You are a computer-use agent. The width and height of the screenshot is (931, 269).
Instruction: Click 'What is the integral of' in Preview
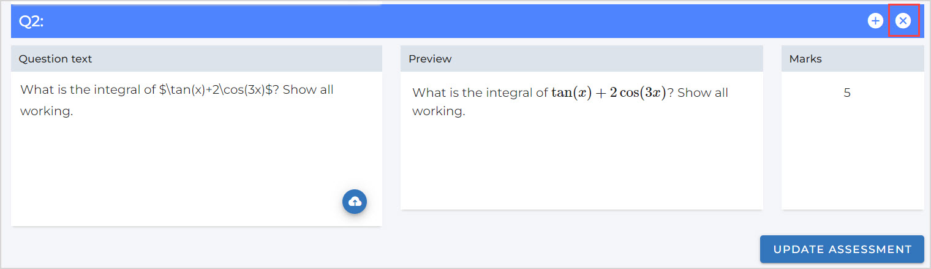[x=480, y=93]
